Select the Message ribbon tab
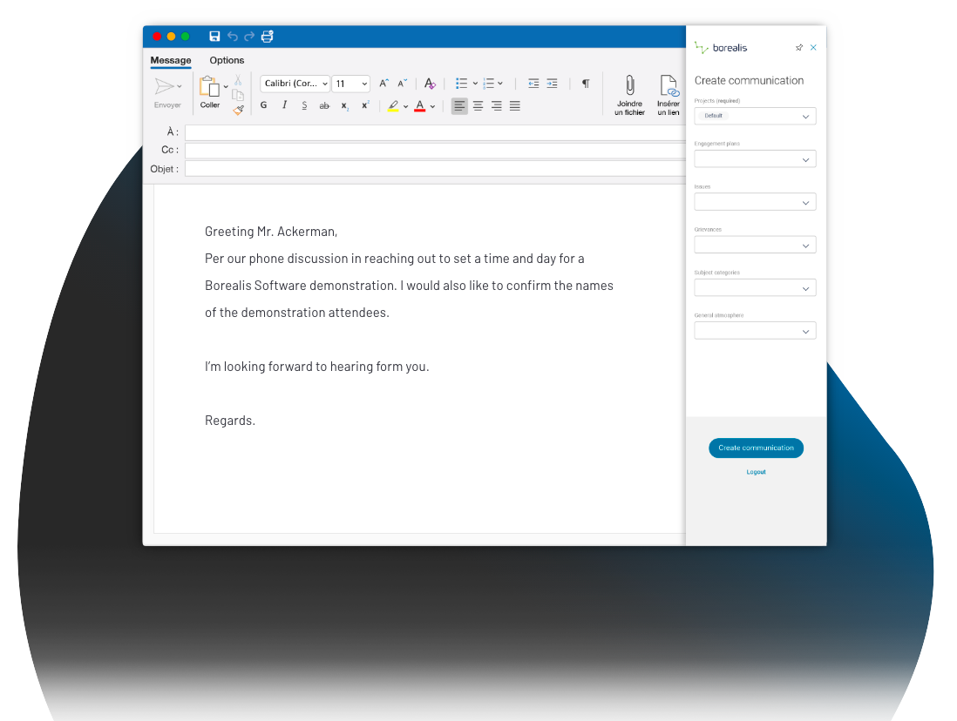 [171, 60]
